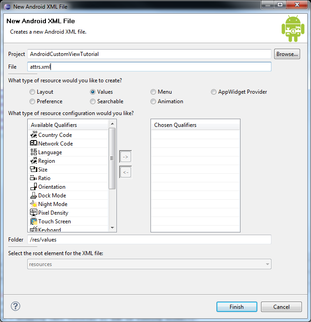This screenshot has width=311, height=322.
Task: Click the Country Code qualifier icon
Action: tap(34, 135)
